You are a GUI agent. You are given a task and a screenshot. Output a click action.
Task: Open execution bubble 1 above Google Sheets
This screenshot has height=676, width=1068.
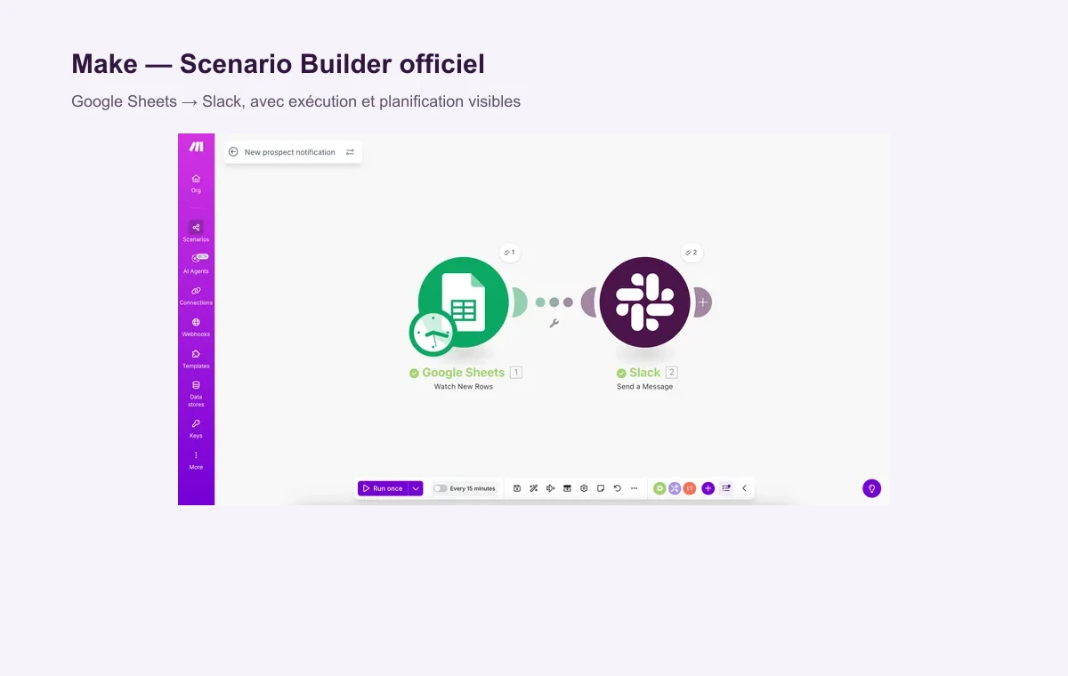(x=510, y=253)
